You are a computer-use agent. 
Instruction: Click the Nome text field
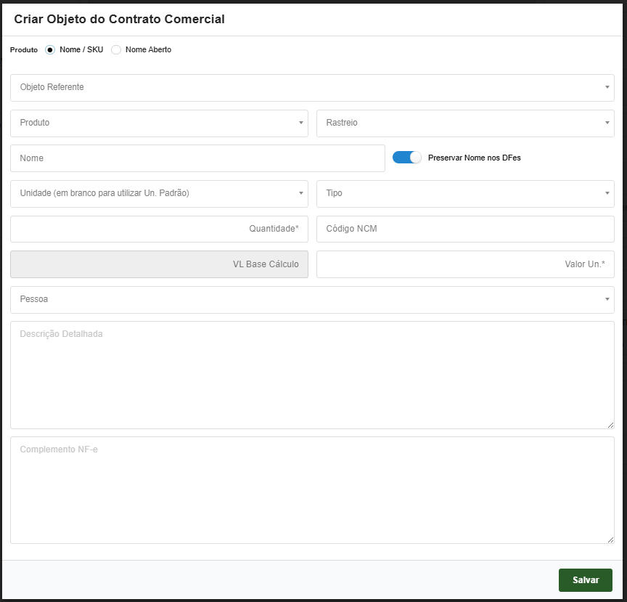(197, 158)
